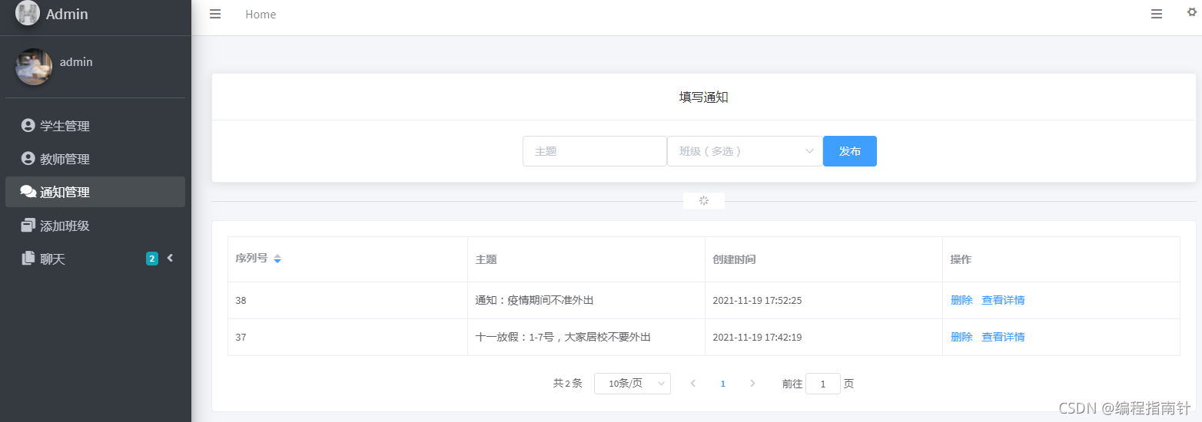View details 查看详情 for row 37
Screen dimensions: 1202x422
1003,337
